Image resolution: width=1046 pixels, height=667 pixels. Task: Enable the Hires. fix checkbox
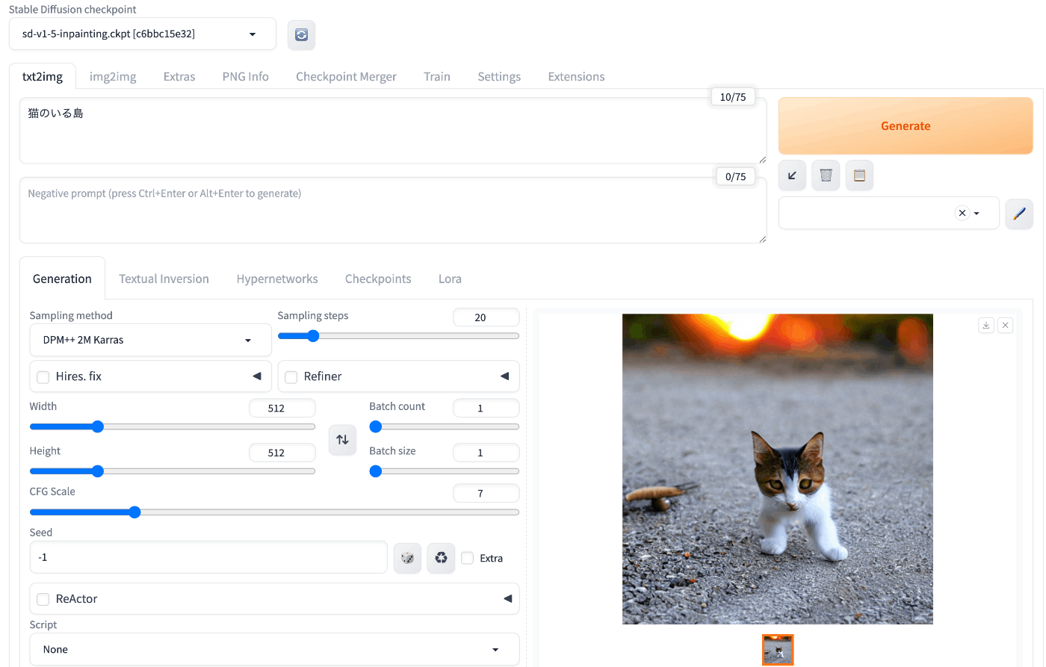pyautogui.click(x=43, y=377)
